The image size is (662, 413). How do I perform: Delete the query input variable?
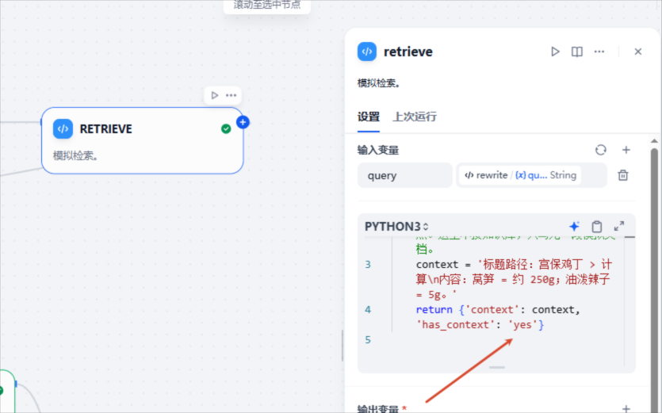pos(623,175)
